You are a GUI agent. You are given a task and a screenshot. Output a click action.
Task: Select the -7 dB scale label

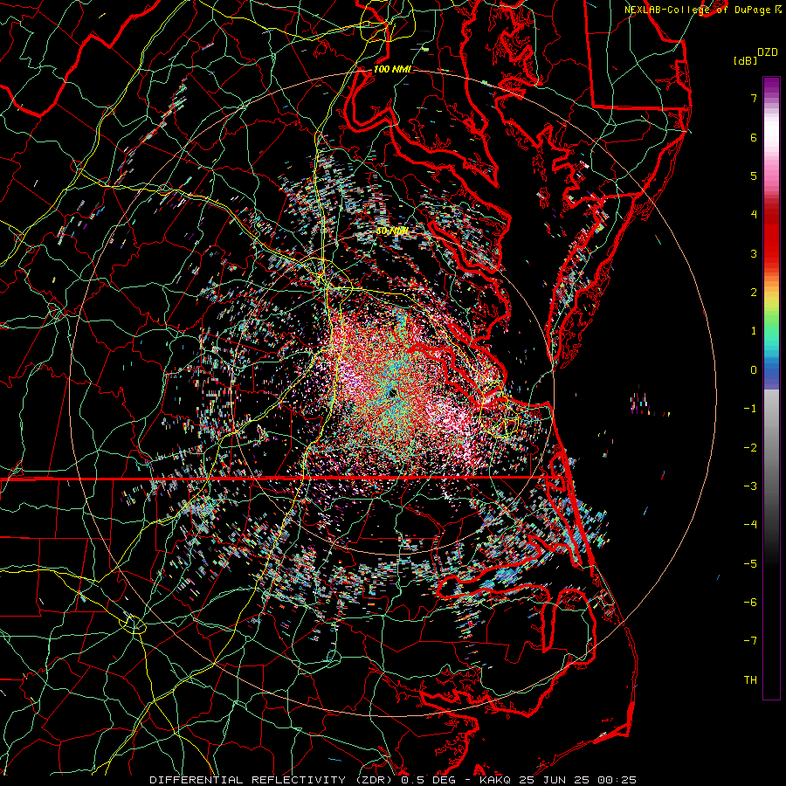pyautogui.click(x=750, y=641)
